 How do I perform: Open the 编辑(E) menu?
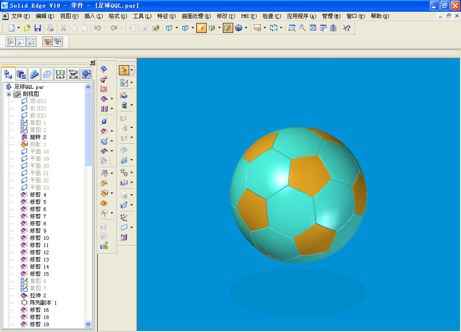[x=45, y=16]
